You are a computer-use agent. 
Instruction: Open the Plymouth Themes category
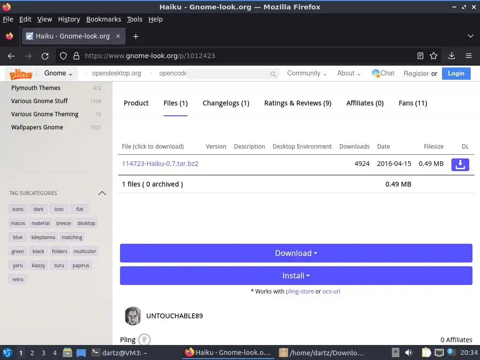[x=36, y=88]
